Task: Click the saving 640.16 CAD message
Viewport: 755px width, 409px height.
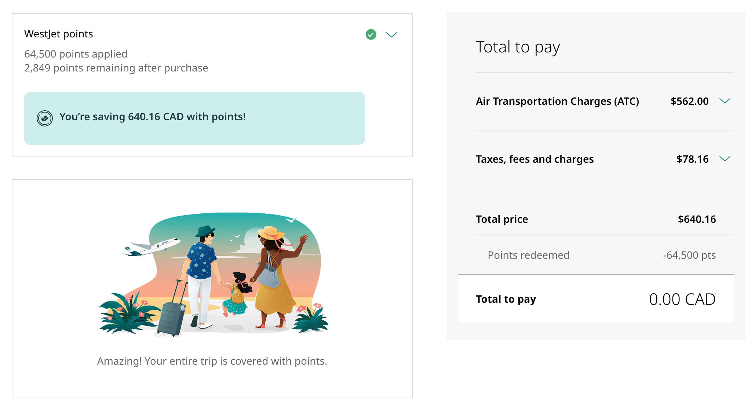Action: 153,117
